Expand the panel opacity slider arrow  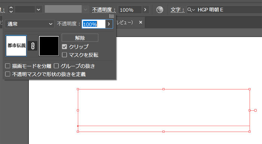(x=109, y=24)
